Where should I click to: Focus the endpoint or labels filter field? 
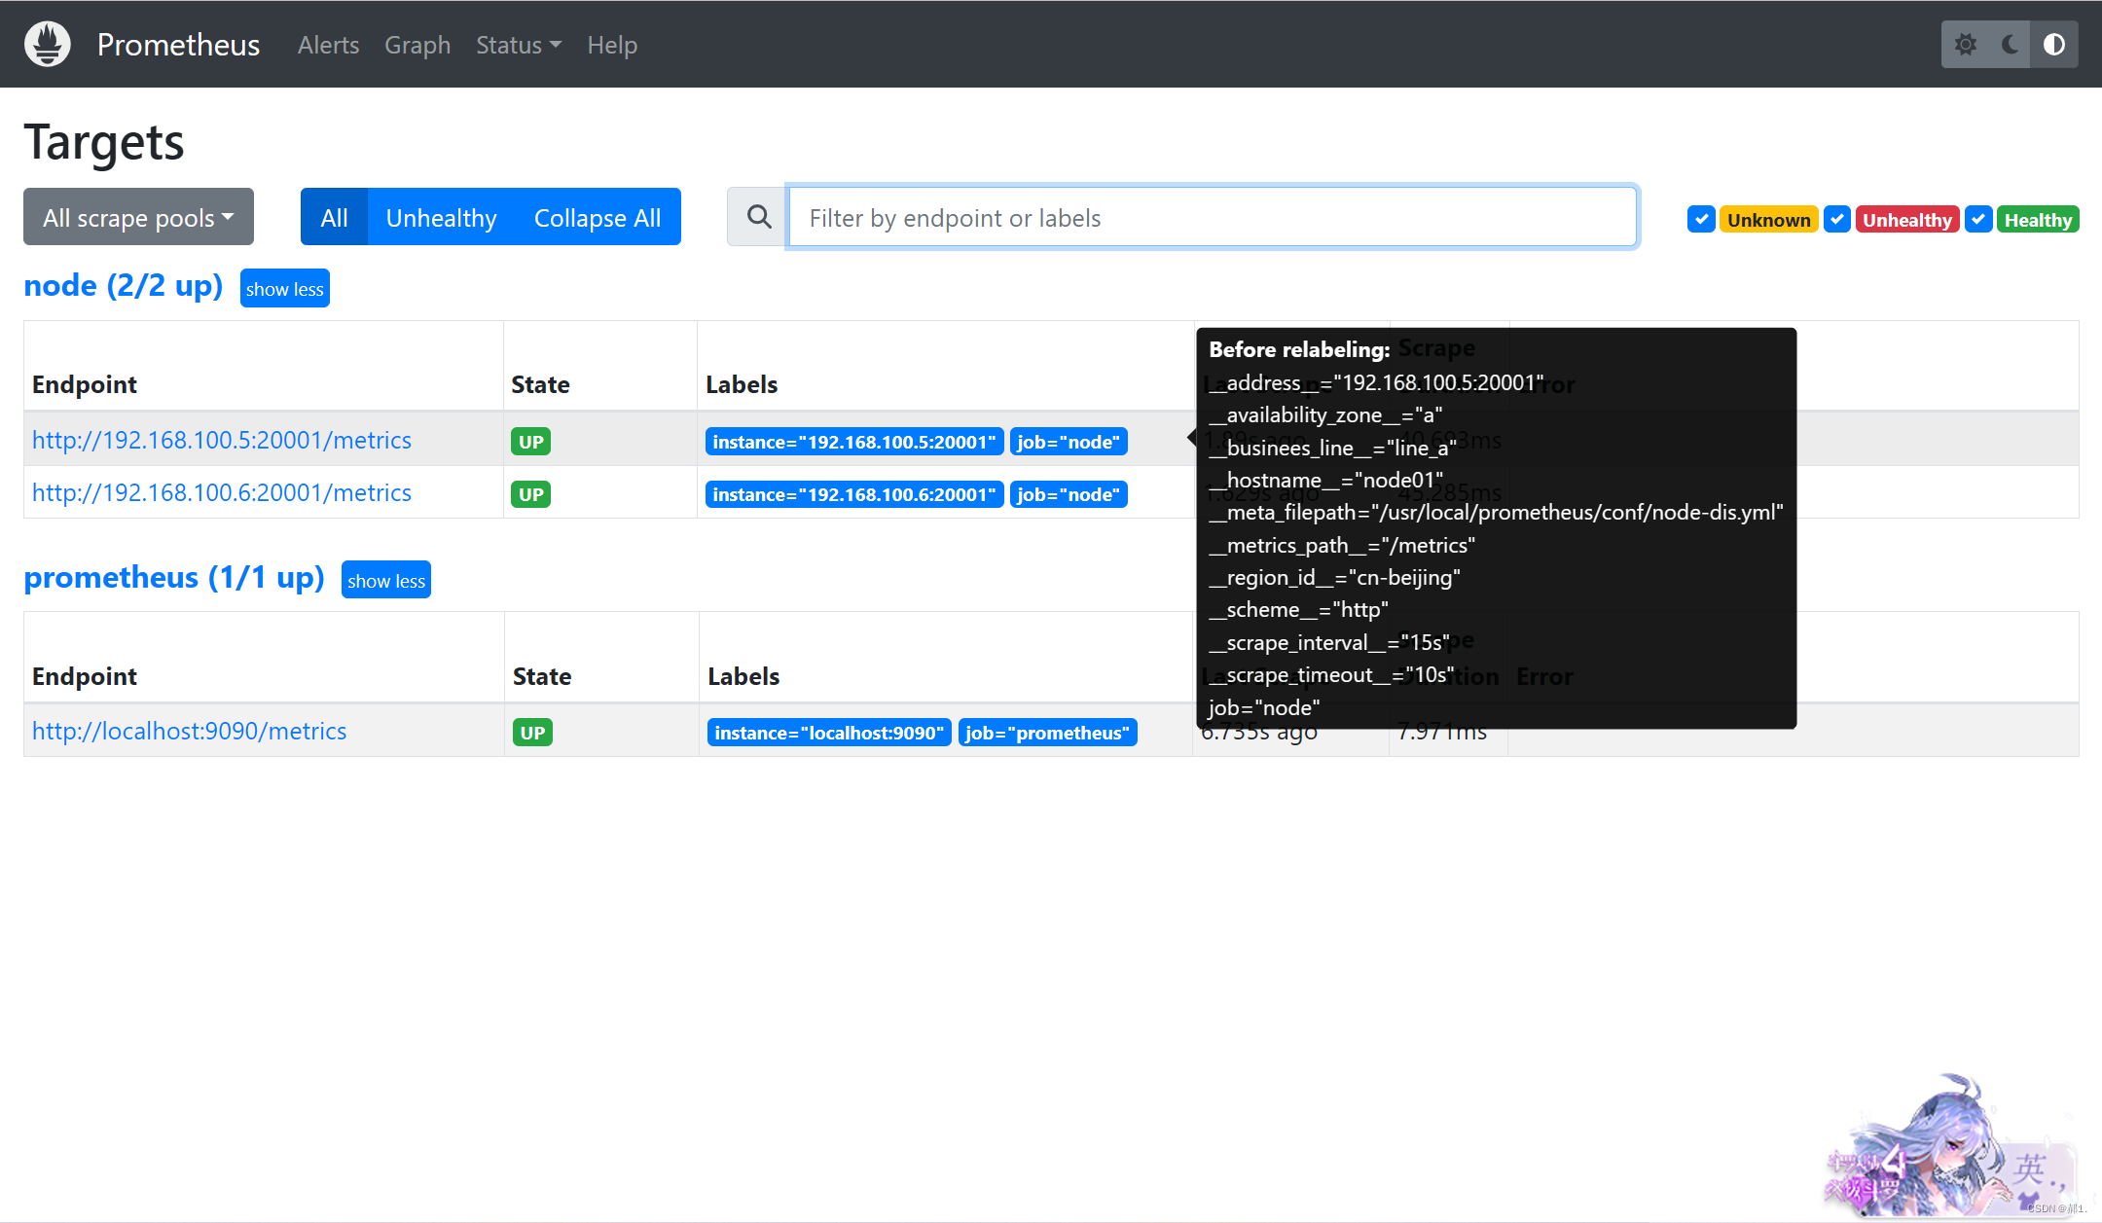[1212, 217]
